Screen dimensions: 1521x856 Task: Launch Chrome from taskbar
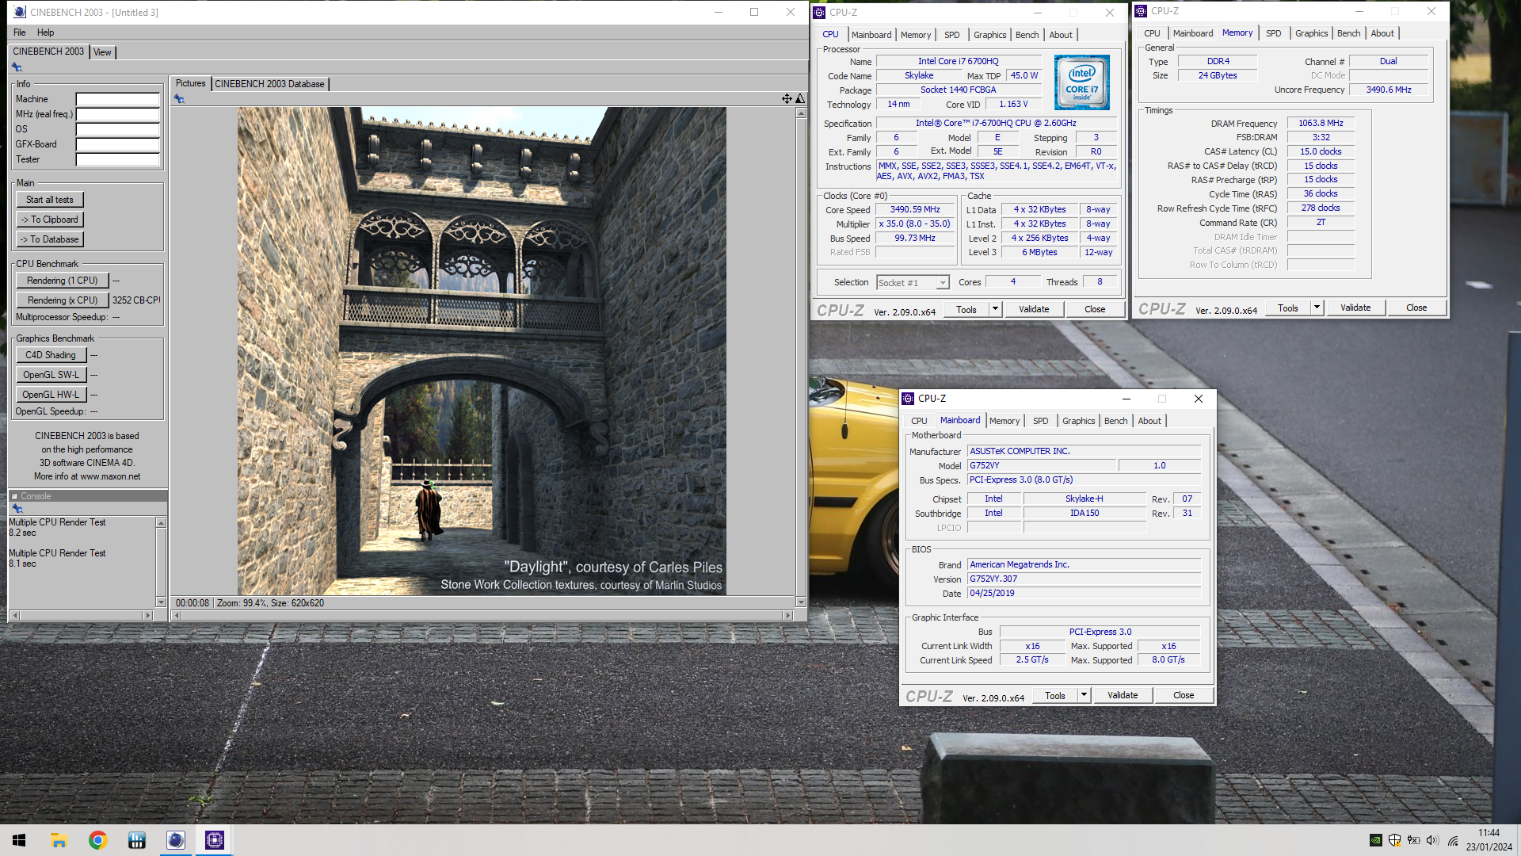97,840
